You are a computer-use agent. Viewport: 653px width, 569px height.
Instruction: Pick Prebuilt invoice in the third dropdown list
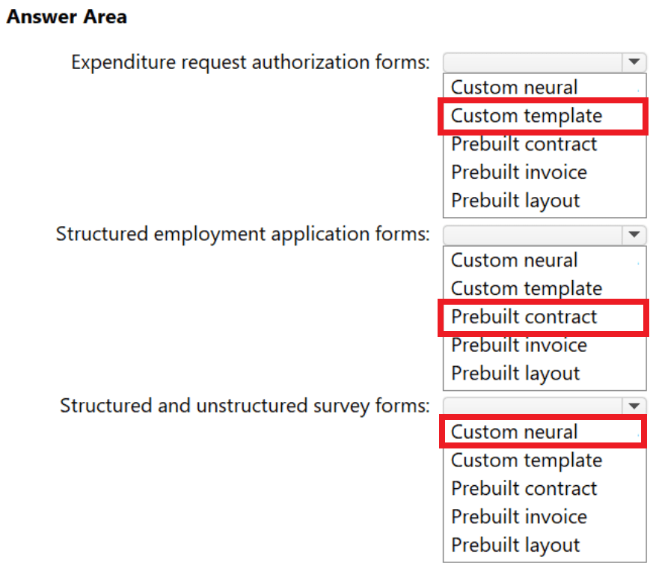coord(518,517)
